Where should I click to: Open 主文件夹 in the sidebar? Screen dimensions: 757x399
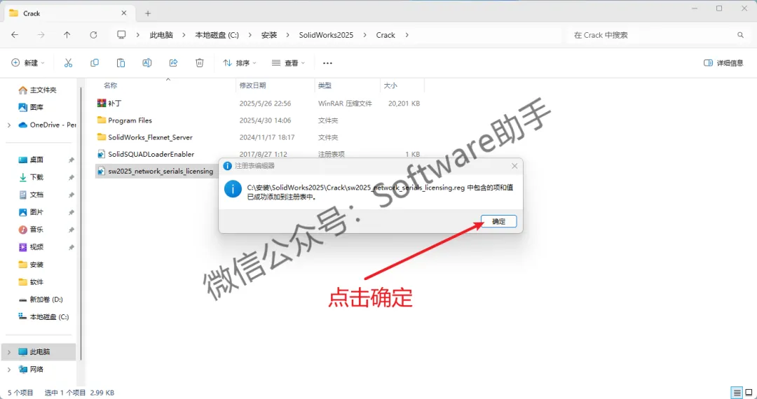(x=39, y=90)
